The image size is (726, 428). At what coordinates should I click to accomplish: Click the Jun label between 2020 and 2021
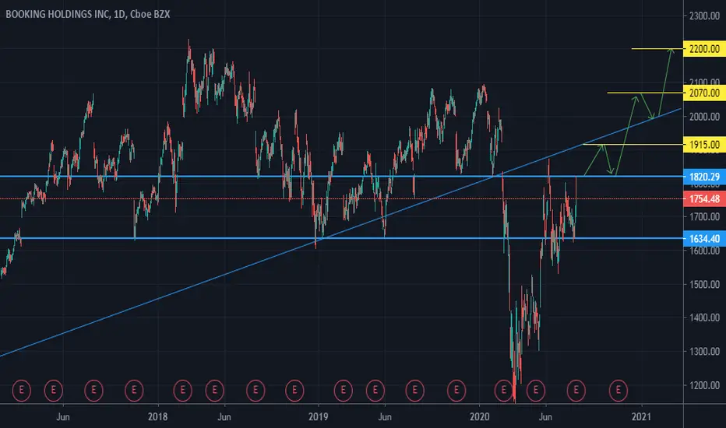pyautogui.click(x=545, y=417)
